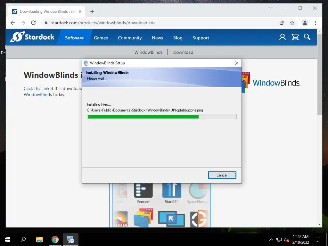Open the Community menu item
The height and width of the screenshot is (246, 328).
130,38
